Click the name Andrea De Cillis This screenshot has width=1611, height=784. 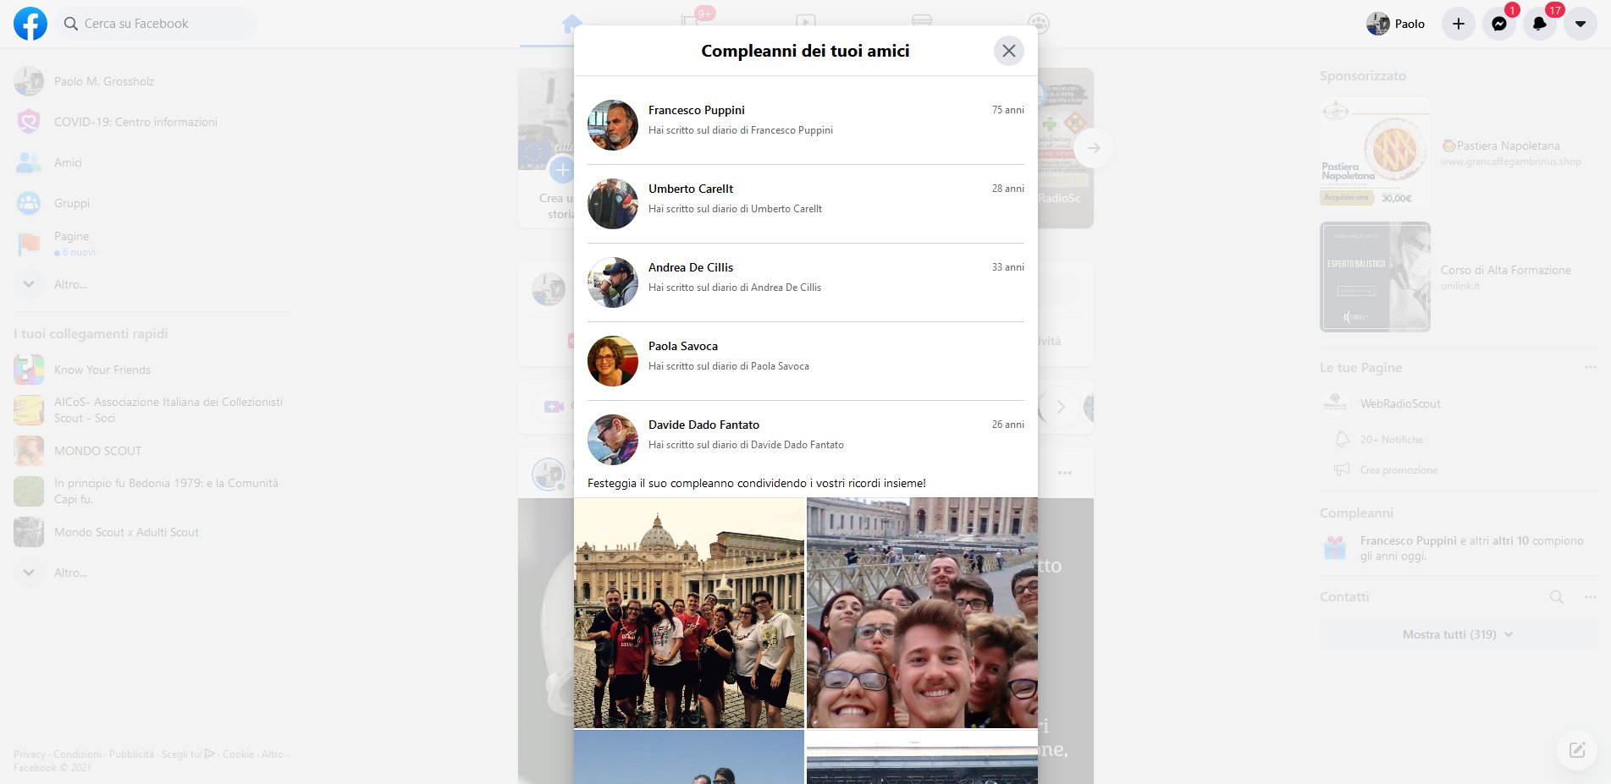691,267
